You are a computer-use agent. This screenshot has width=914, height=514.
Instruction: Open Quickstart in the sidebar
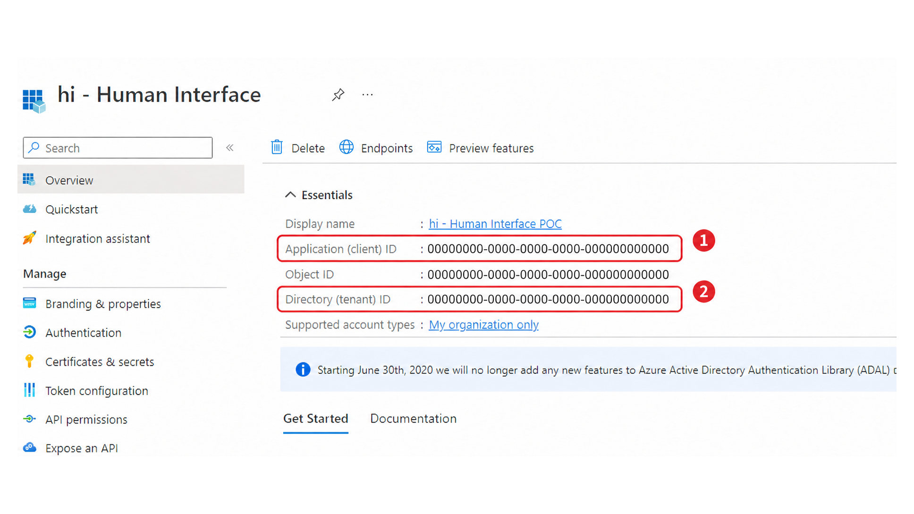72,209
